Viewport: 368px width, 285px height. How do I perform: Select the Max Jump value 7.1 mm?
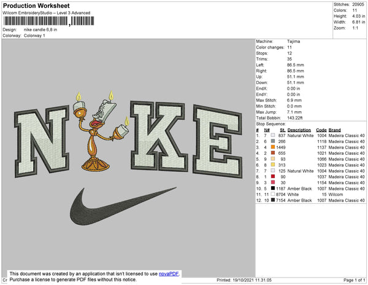coord(294,112)
